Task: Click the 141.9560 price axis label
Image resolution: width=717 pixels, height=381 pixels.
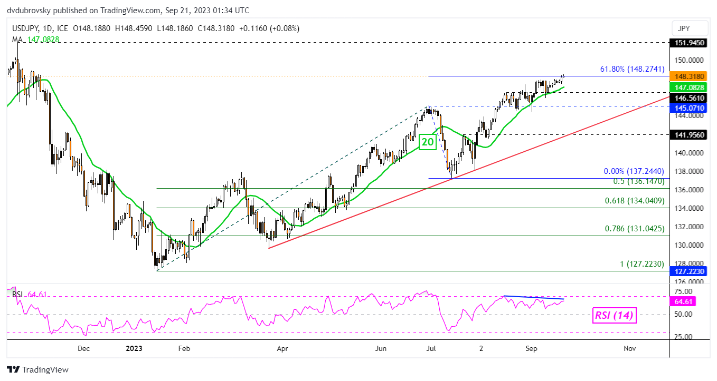Action: [687, 135]
